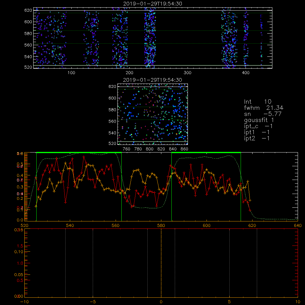Click the green vertical line near 585 in profile plot

point(171,187)
